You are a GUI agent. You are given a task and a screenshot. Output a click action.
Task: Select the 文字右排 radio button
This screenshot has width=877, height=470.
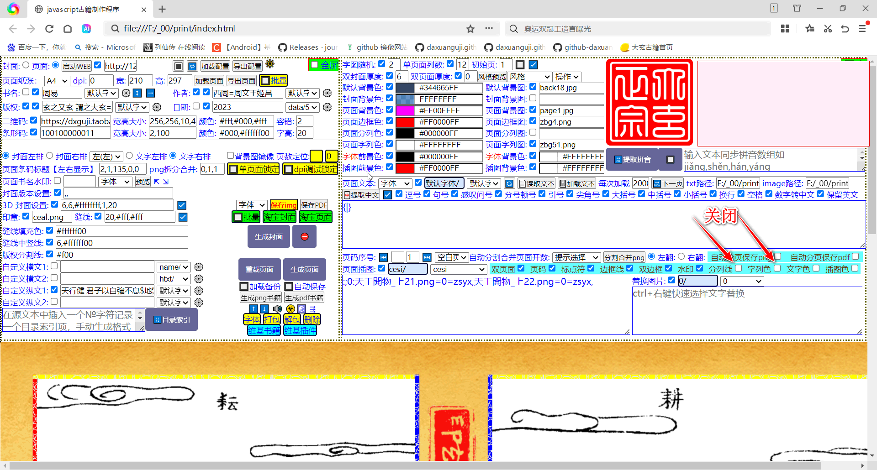173,156
